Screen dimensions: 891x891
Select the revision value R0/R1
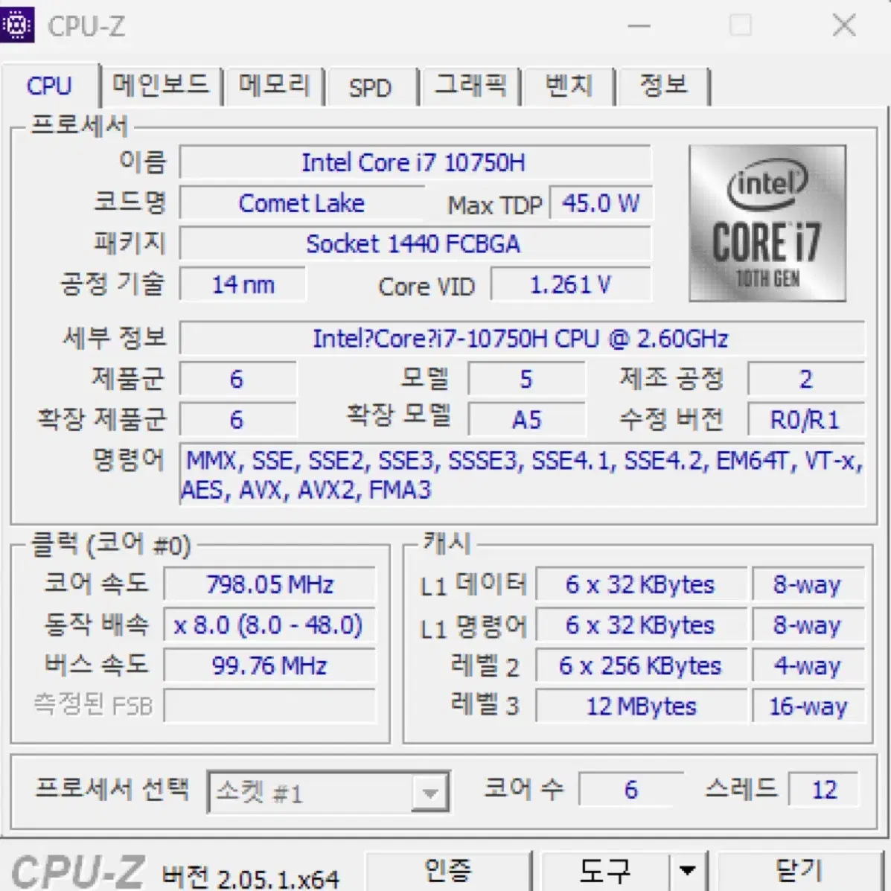point(805,420)
